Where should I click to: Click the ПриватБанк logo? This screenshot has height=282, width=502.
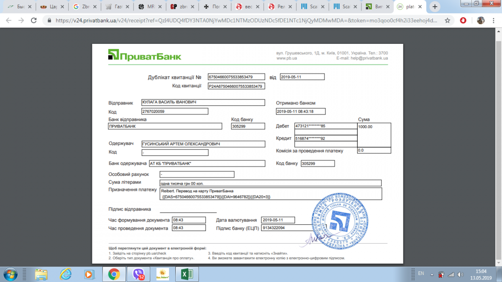[145, 56]
